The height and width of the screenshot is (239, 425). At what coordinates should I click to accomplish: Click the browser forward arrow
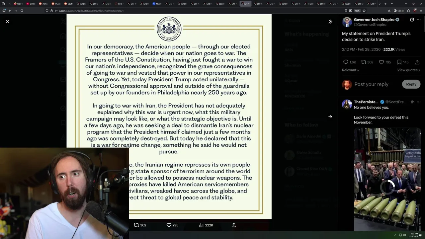[16, 11]
